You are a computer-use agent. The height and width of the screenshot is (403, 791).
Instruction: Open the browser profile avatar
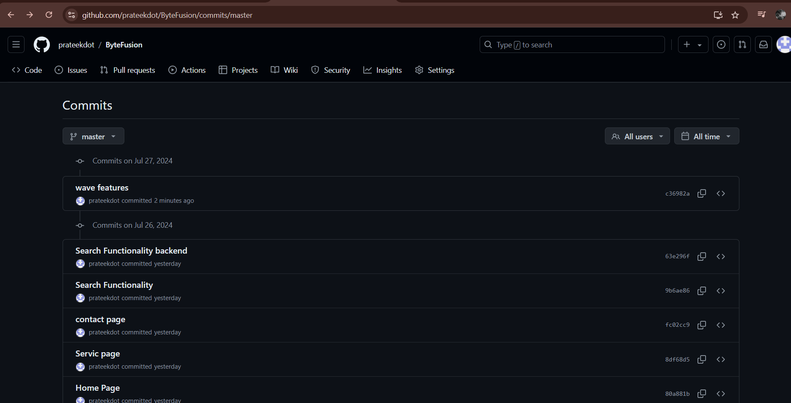pyautogui.click(x=780, y=15)
